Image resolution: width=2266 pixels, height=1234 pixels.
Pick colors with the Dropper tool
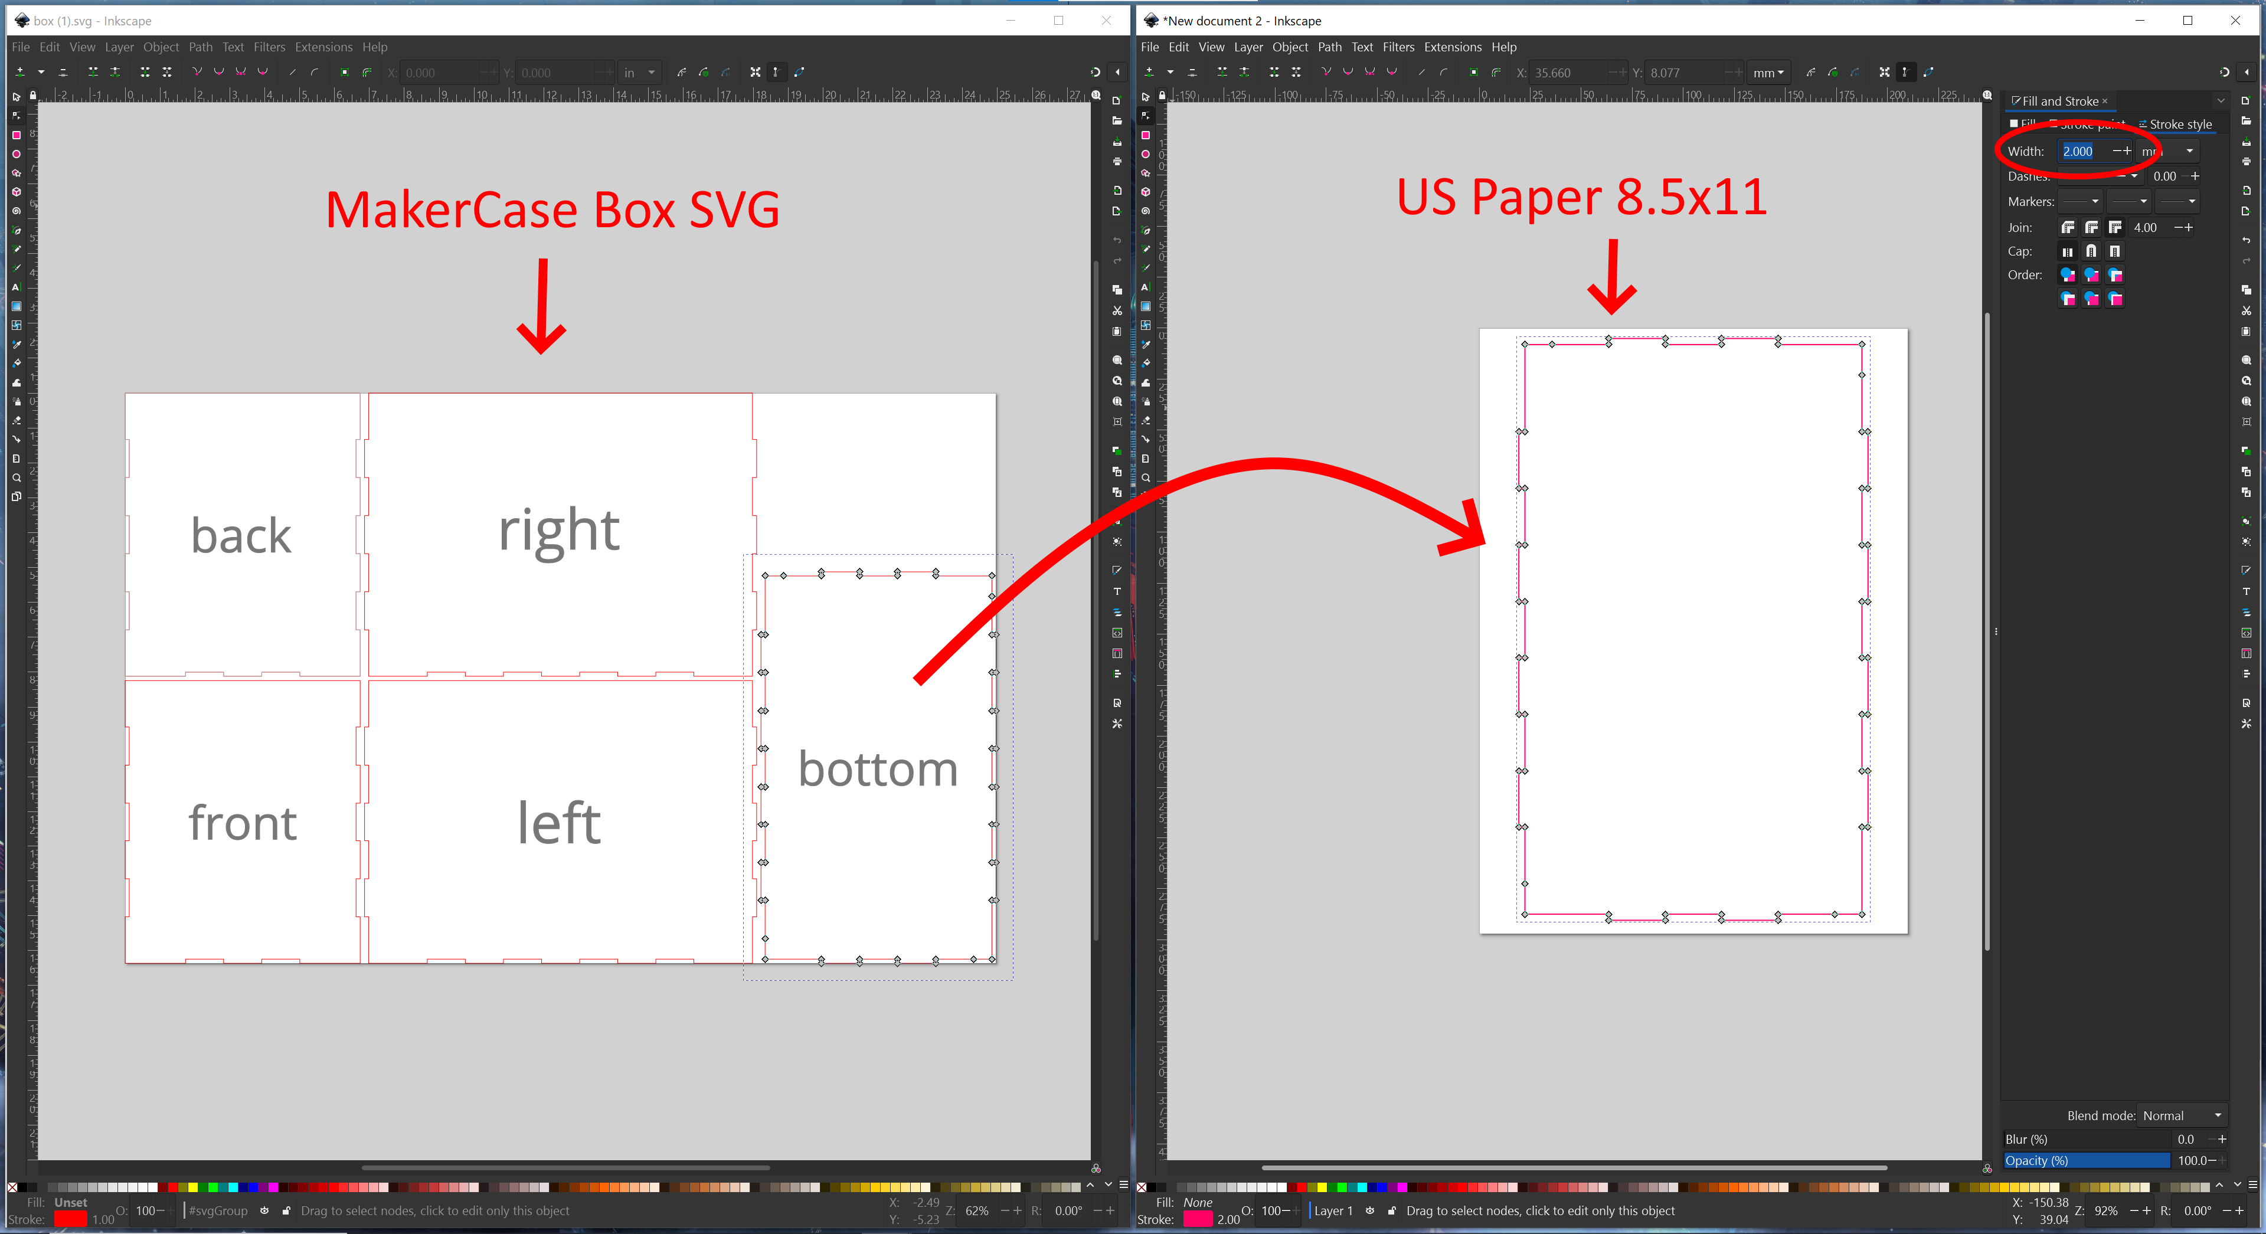pos(16,345)
